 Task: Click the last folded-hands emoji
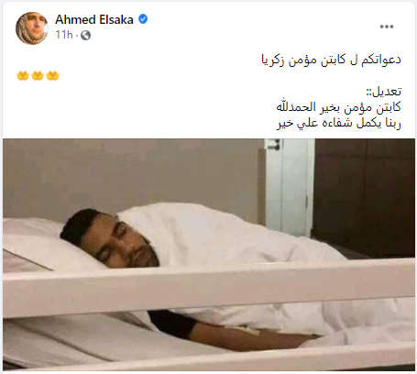pos(52,75)
